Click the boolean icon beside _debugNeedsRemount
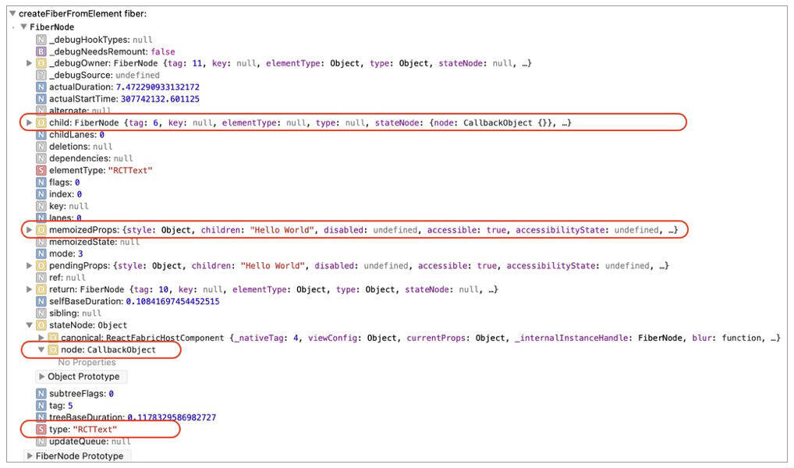The height and width of the screenshot is (468, 794). [x=41, y=51]
